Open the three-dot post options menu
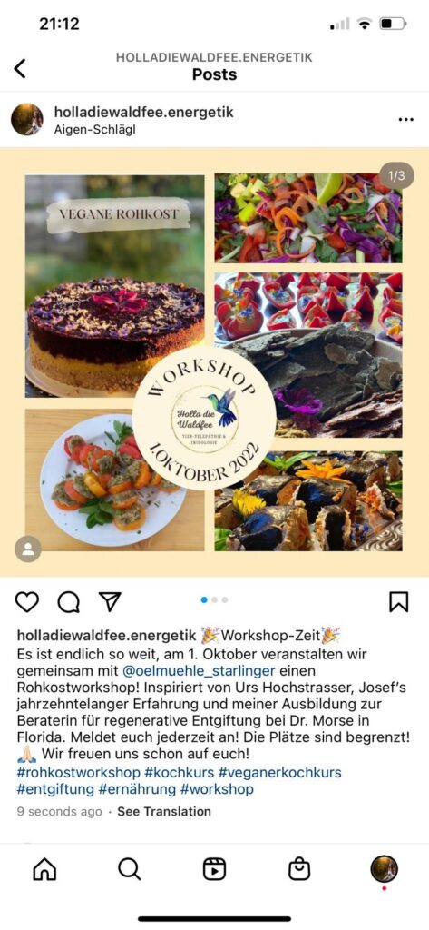This screenshot has height=930, width=429. pos(406,119)
